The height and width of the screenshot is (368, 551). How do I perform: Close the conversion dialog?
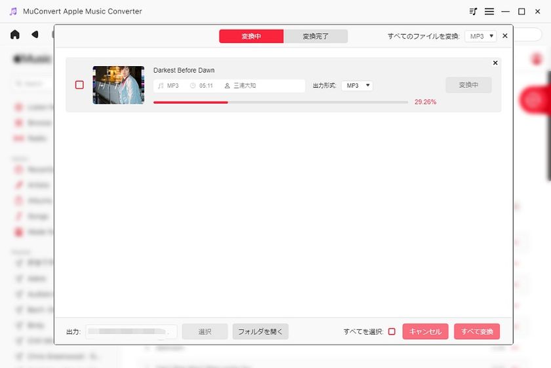point(505,36)
